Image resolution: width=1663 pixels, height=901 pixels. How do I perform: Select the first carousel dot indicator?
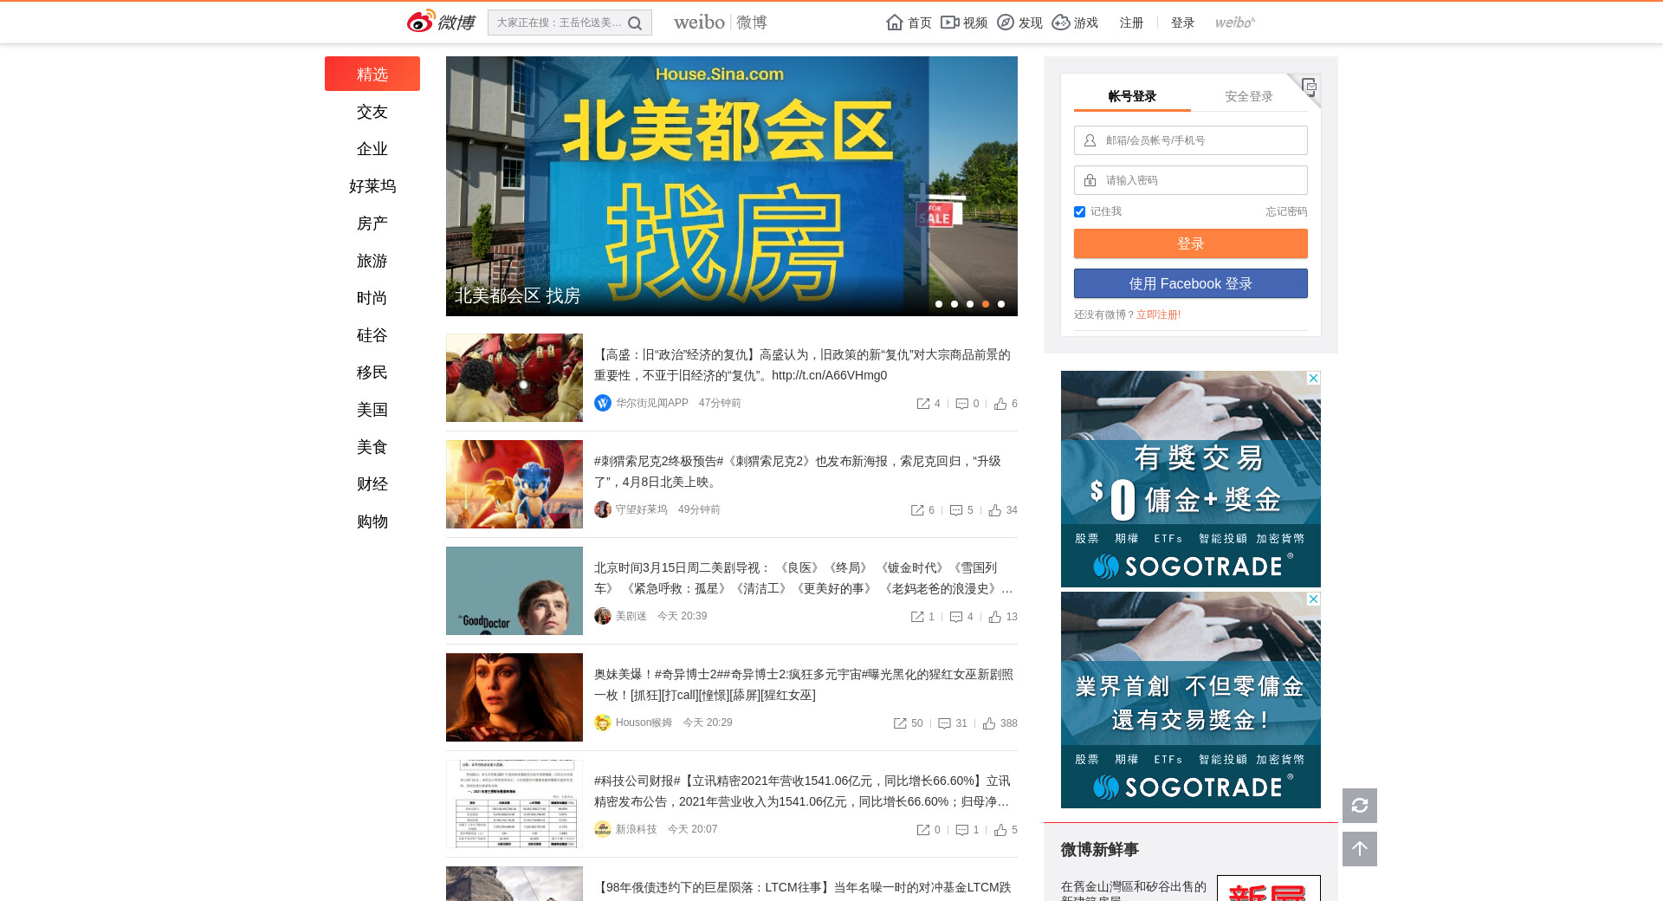point(939,304)
